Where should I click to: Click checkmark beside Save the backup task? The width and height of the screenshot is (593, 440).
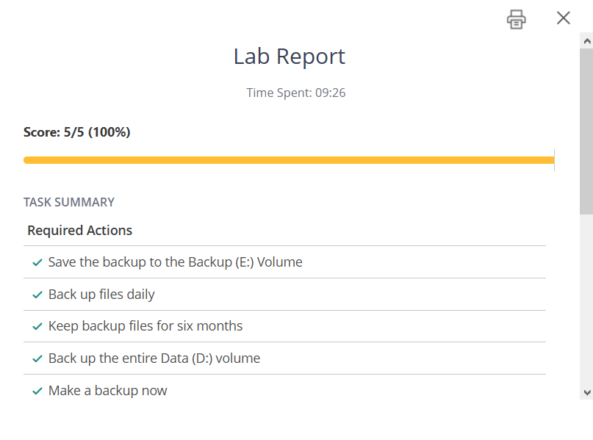coord(37,262)
